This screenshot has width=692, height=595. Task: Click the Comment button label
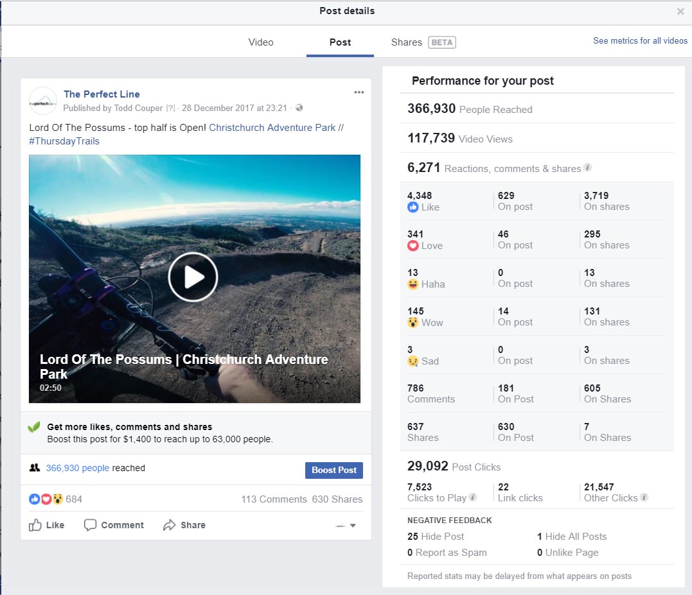point(122,525)
